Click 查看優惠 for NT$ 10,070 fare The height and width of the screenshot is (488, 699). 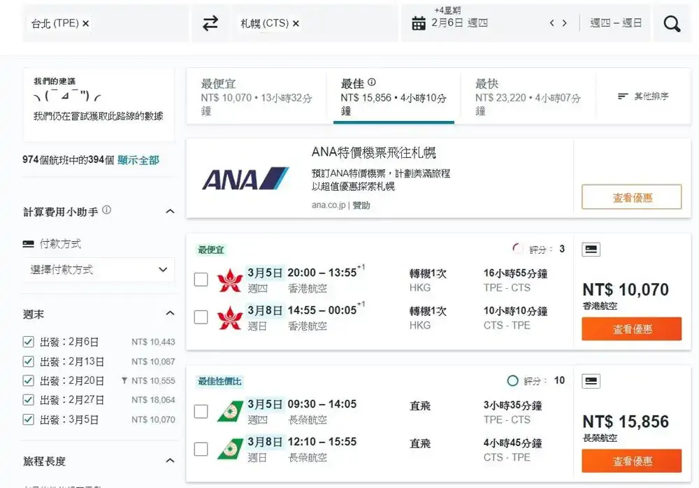[x=632, y=329]
